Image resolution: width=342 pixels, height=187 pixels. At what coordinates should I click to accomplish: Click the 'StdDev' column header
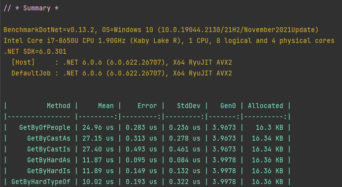point(189,106)
